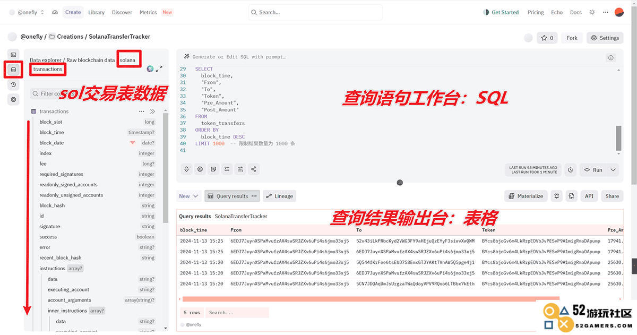Image resolution: width=637 pixels, height=335 pixels.
Task: Fork this query
Action: [x=572, y=38]
